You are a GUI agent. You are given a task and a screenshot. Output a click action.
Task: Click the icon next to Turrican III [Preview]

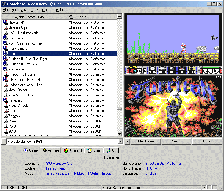pyautogui.click(x=5, y=64)
